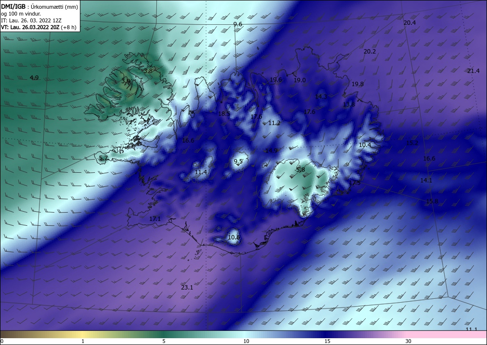Viewport: 487px width, 345px height.
Task: Click the 9.6 value label
Action: [x=238, y=24]
